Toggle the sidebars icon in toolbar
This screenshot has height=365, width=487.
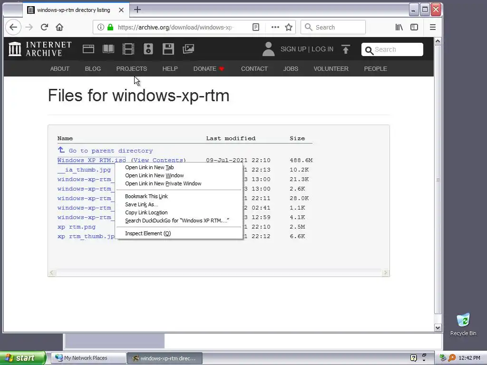[x=414, y=27]
